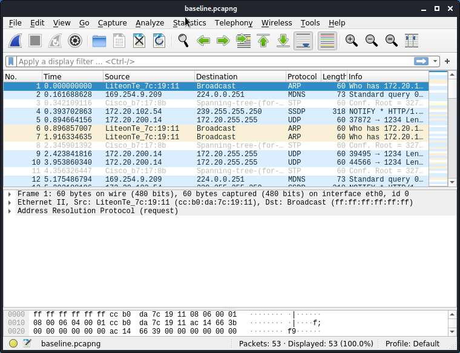
Task: Select packet 6 ARP broadcast row
Action: tap(216, 128)
